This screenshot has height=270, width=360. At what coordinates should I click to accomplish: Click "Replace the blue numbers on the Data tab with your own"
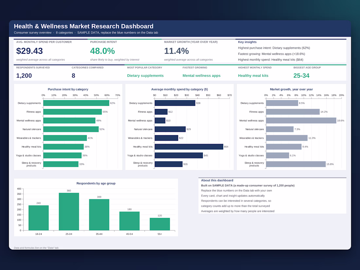coord(237,190)
